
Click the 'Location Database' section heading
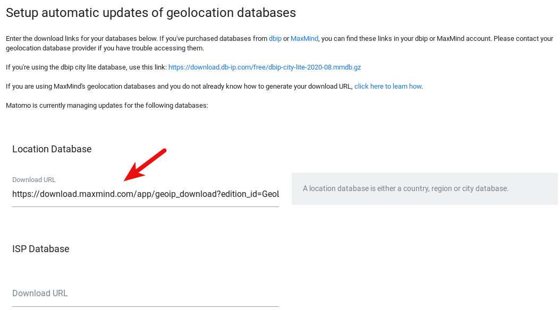coord(52,149)
